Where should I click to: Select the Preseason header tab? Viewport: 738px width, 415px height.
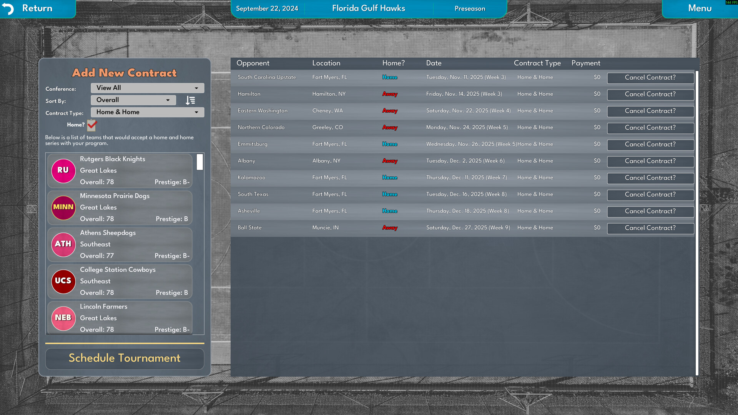[470, 8]
